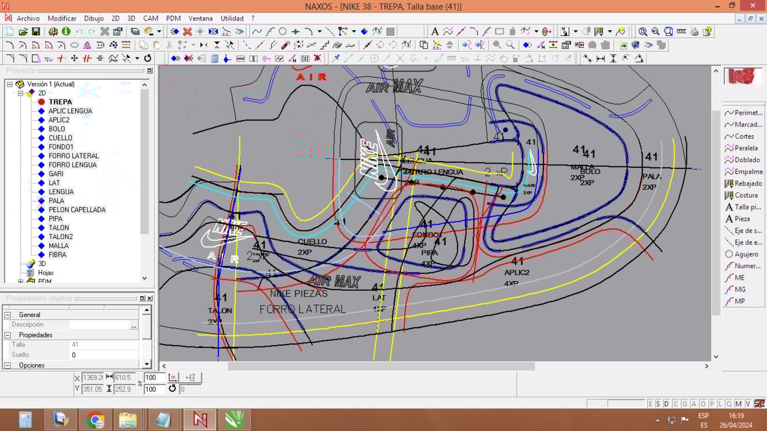Open the Archivo menu
The image size is (767, 431).
pyautogui.click(x=28, y=18)
